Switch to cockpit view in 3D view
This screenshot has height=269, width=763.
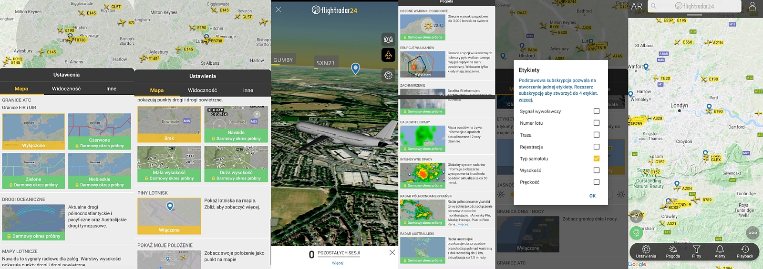(388, 39)
